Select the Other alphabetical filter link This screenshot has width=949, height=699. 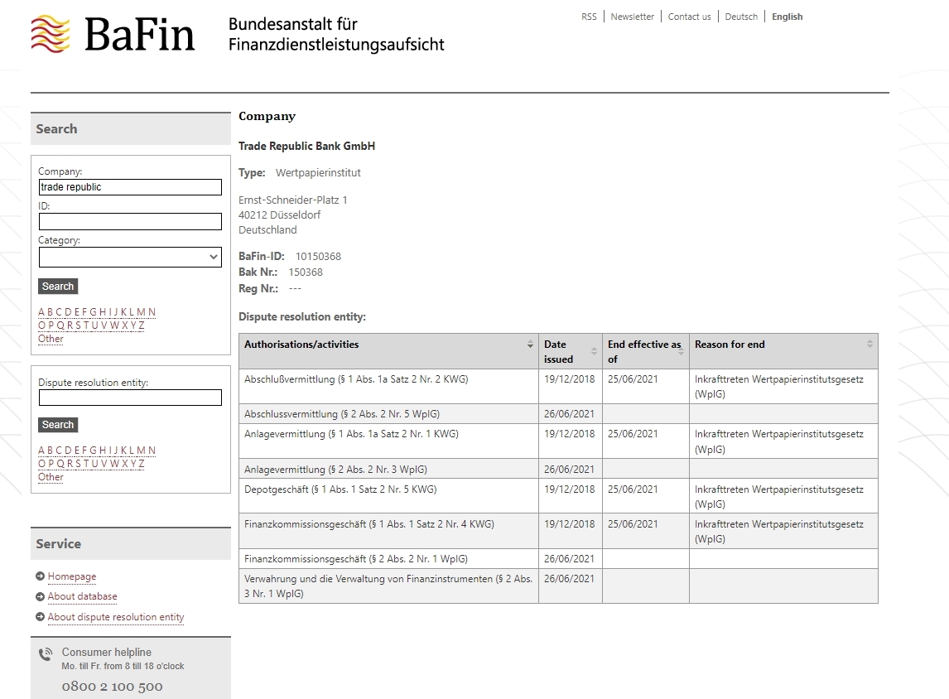50,339
